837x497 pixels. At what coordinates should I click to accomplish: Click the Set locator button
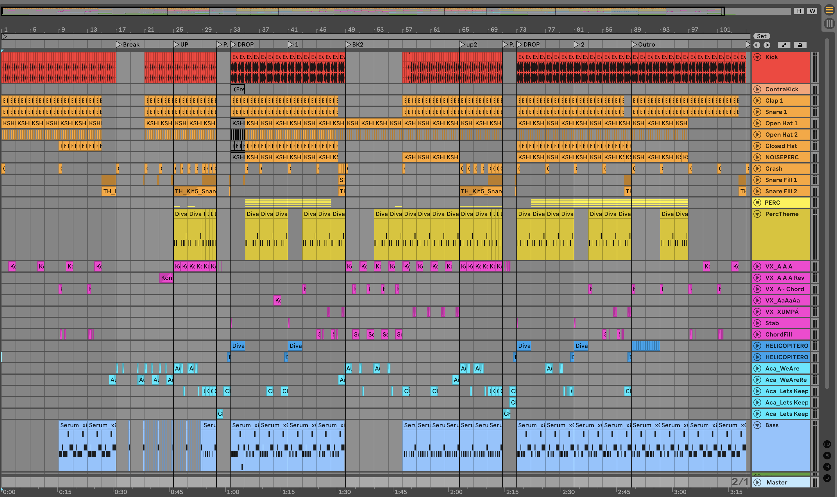coord(761,36)
